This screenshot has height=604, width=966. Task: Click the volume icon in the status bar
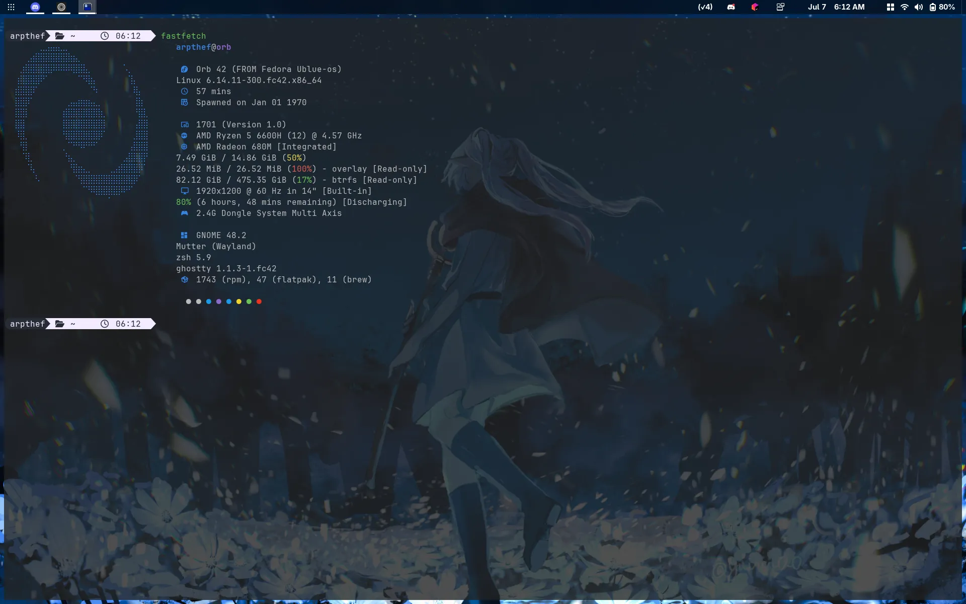(x=919, y=7)
